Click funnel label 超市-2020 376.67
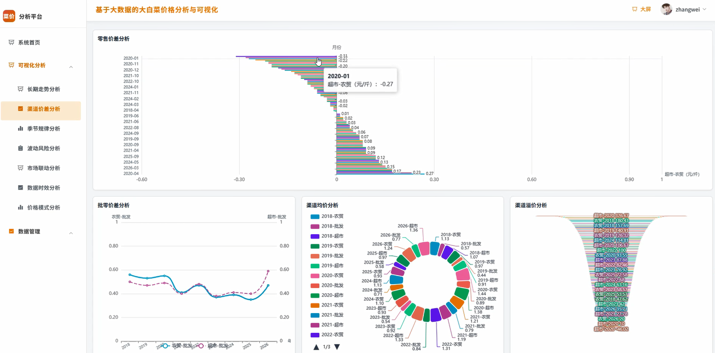Image resolution: width=715 pixels, height=353 pixels. click(611, 215)
